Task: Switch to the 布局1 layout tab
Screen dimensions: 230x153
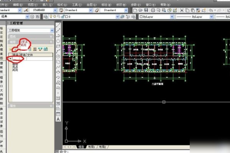Action: 91,147
